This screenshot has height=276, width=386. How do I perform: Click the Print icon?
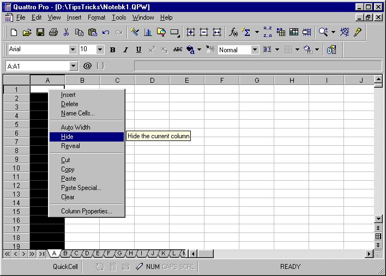click(x=53, y=32)
